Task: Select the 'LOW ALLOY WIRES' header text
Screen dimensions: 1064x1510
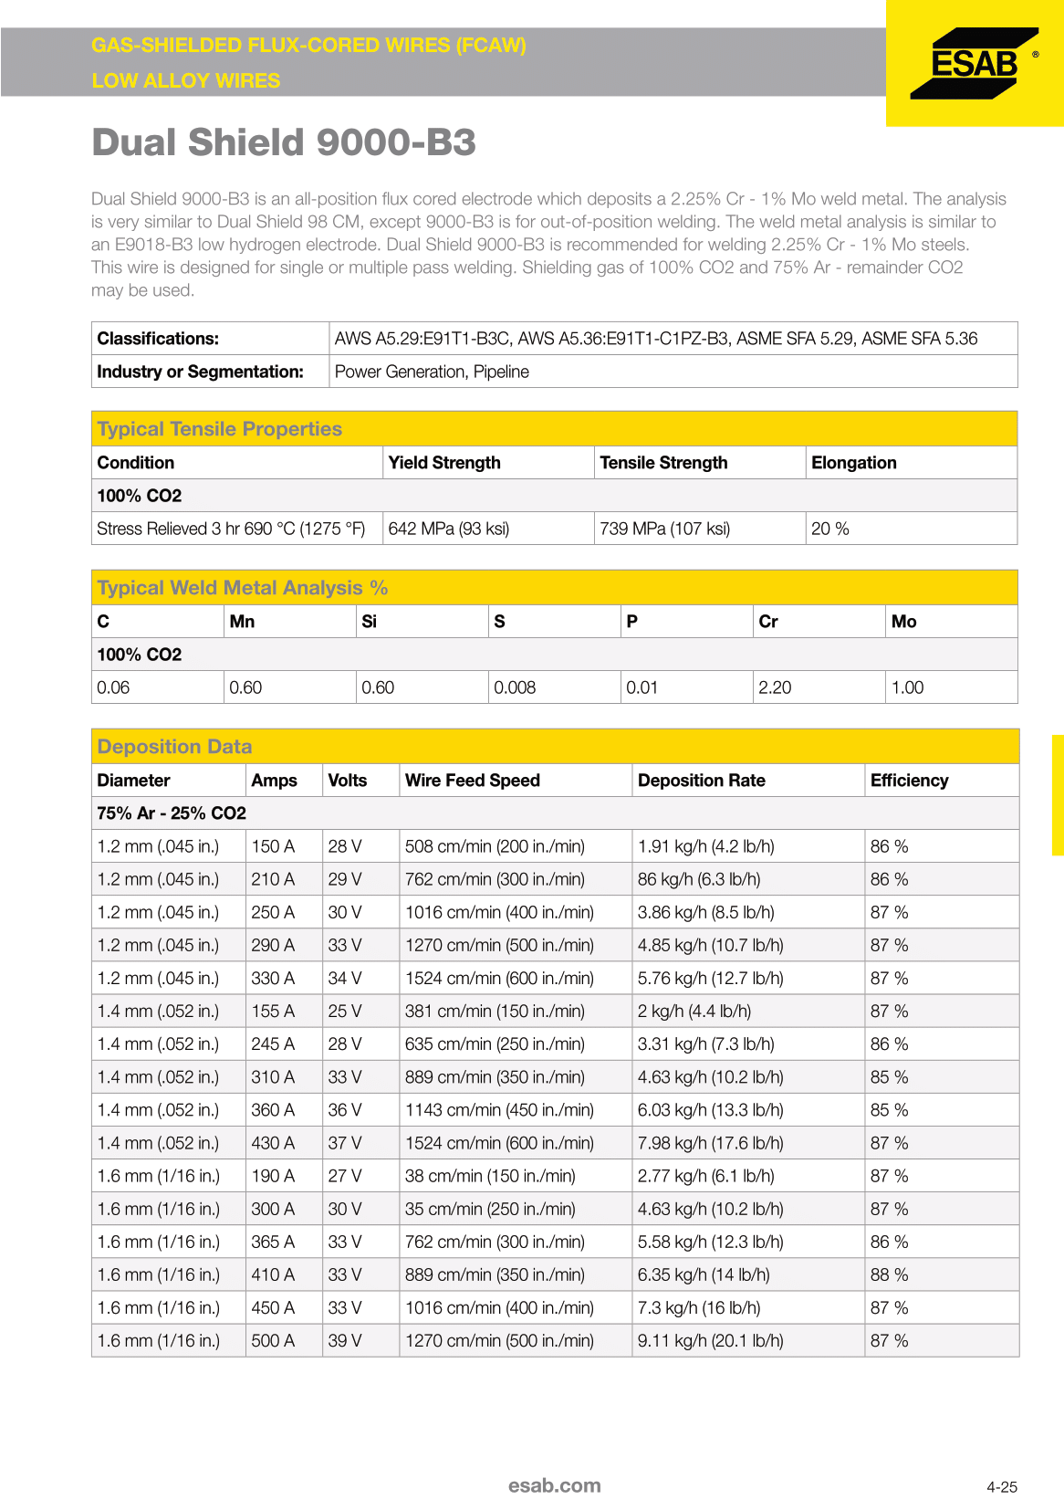Action: click(186, 80)
